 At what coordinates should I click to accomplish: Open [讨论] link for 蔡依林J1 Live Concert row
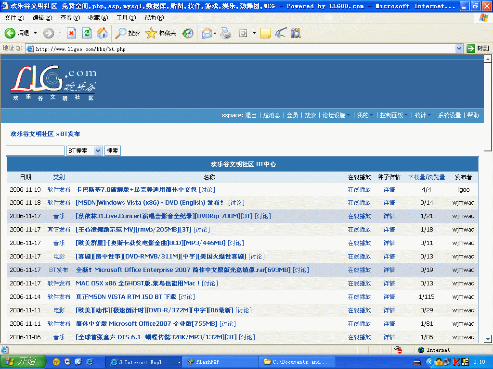263,216
